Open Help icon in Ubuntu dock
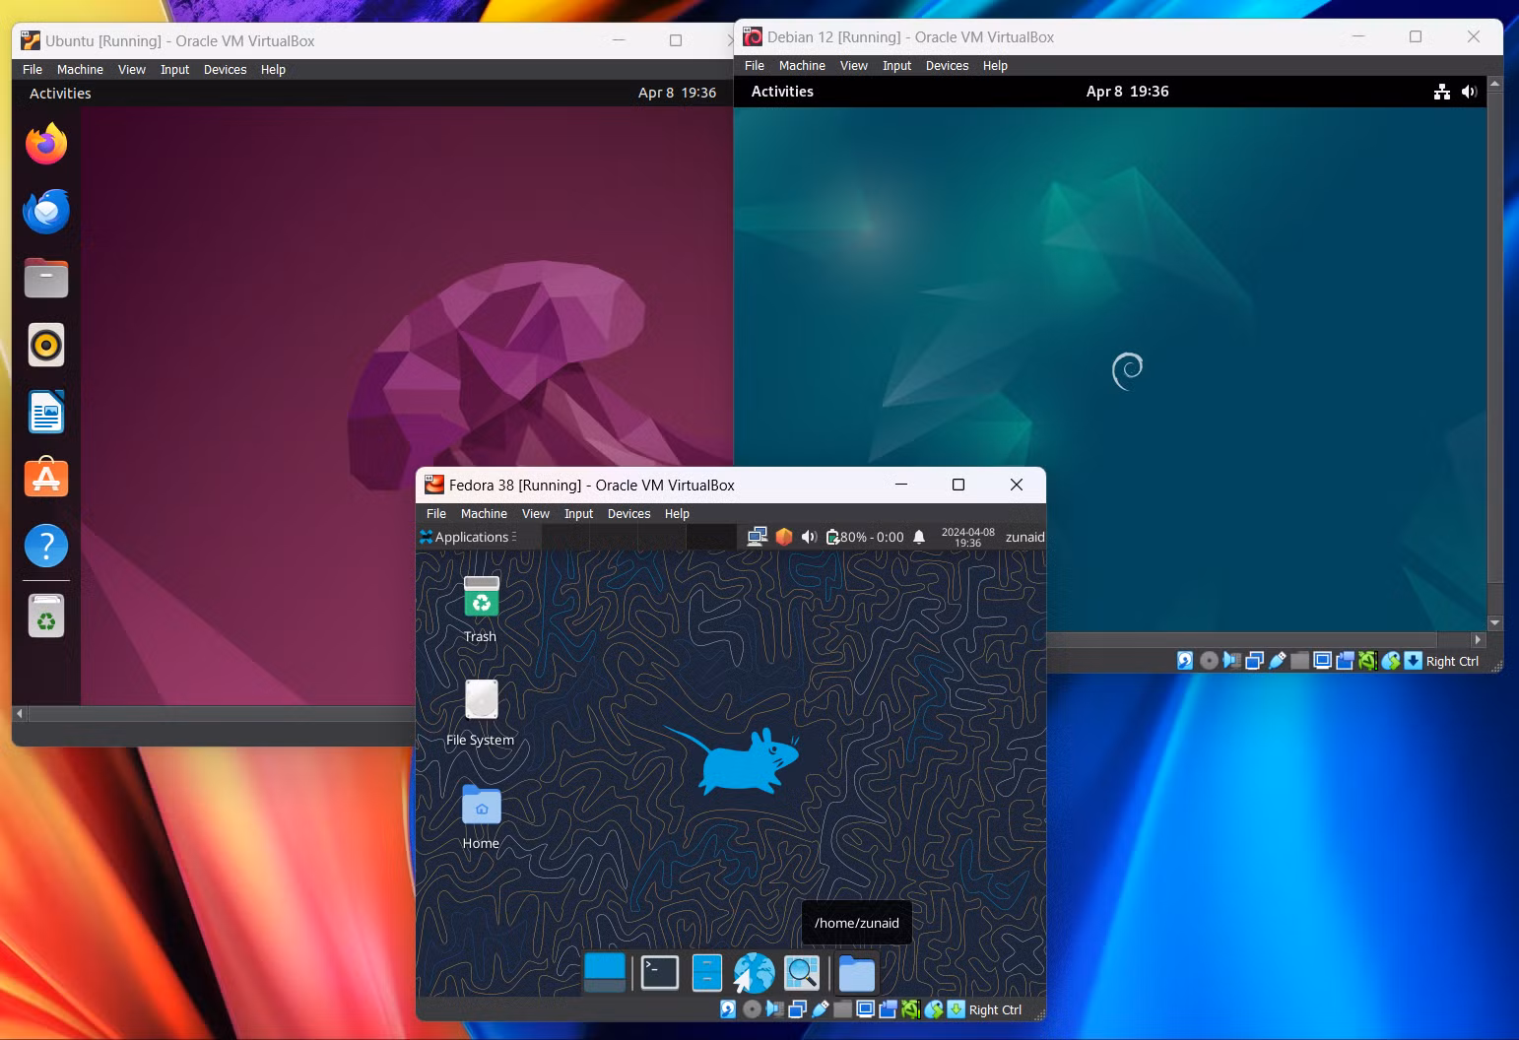This screenshot has width=1519, height=1040. click(x=46, y=546)
